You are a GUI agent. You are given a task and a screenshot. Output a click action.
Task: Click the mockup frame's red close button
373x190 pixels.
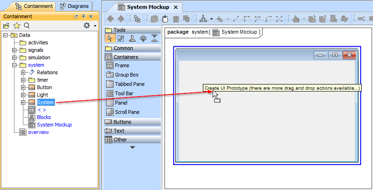click(349, 55)
